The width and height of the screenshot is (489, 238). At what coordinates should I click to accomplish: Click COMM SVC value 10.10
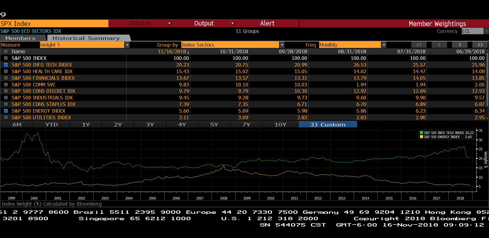click(241, 85)
